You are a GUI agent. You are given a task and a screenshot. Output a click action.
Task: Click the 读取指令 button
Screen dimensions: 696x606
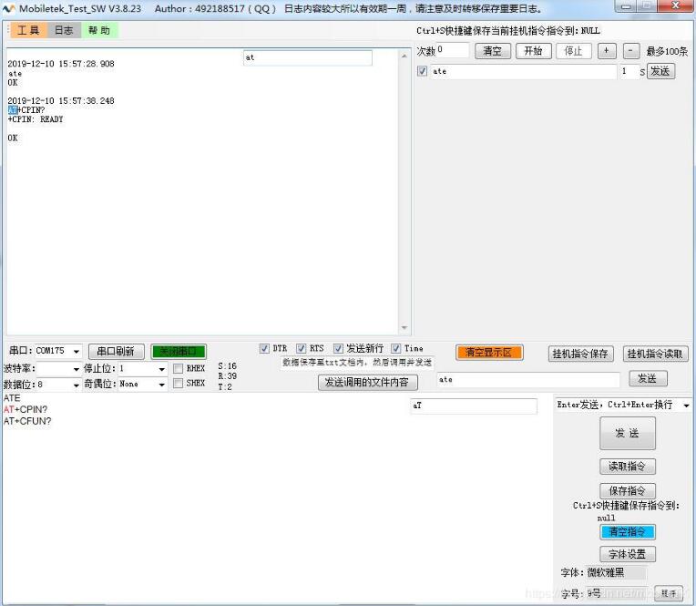pos(627,467)
